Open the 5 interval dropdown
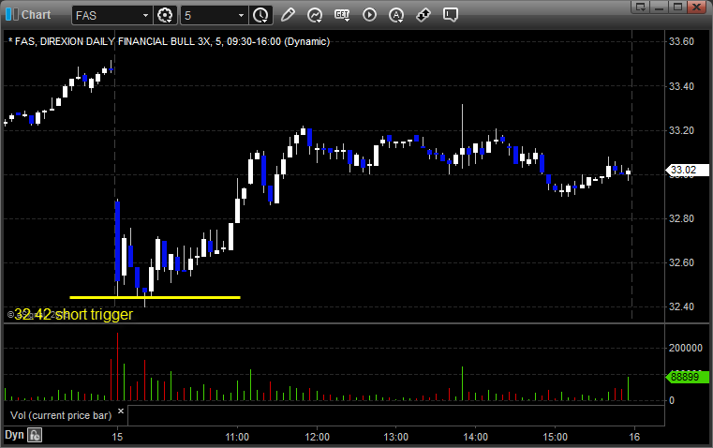This screenshot has width=713, height=448. [x=241, y=15]
